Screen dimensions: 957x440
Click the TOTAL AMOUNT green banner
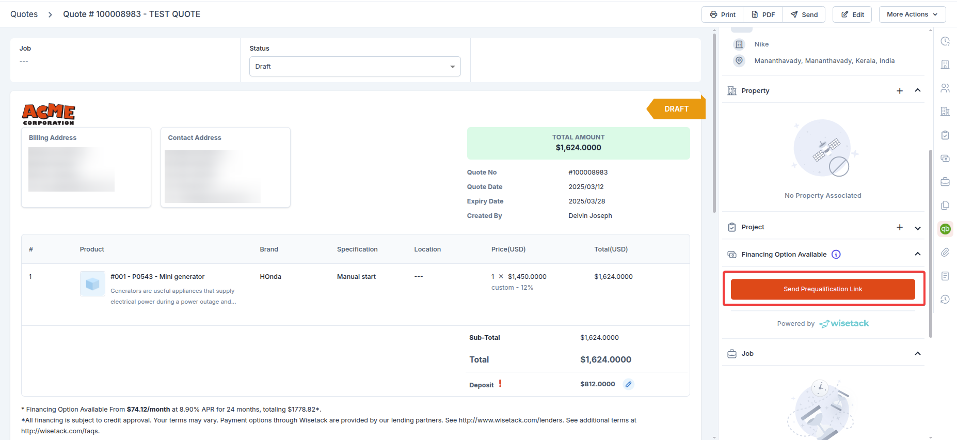tap(578, 143)
